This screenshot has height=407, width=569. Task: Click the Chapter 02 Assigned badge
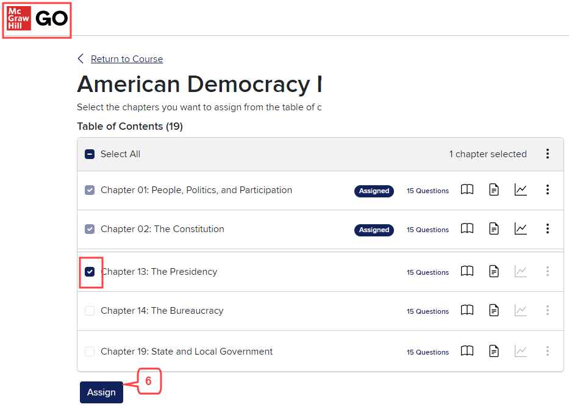click(374, 230)
